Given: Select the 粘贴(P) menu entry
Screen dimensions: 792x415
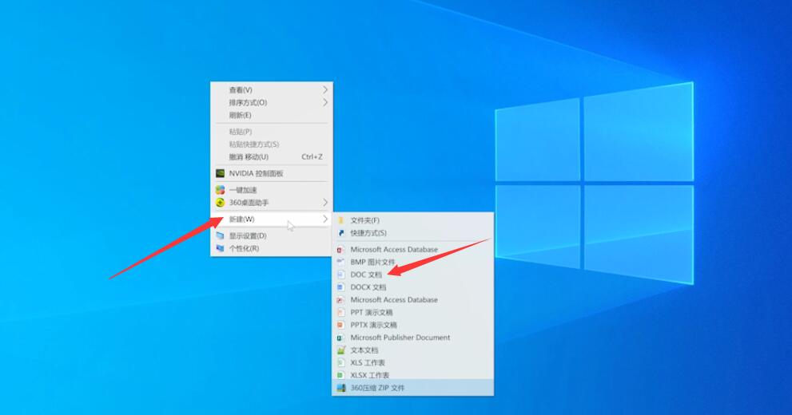Looking at the screenshot, I should 272,132.
